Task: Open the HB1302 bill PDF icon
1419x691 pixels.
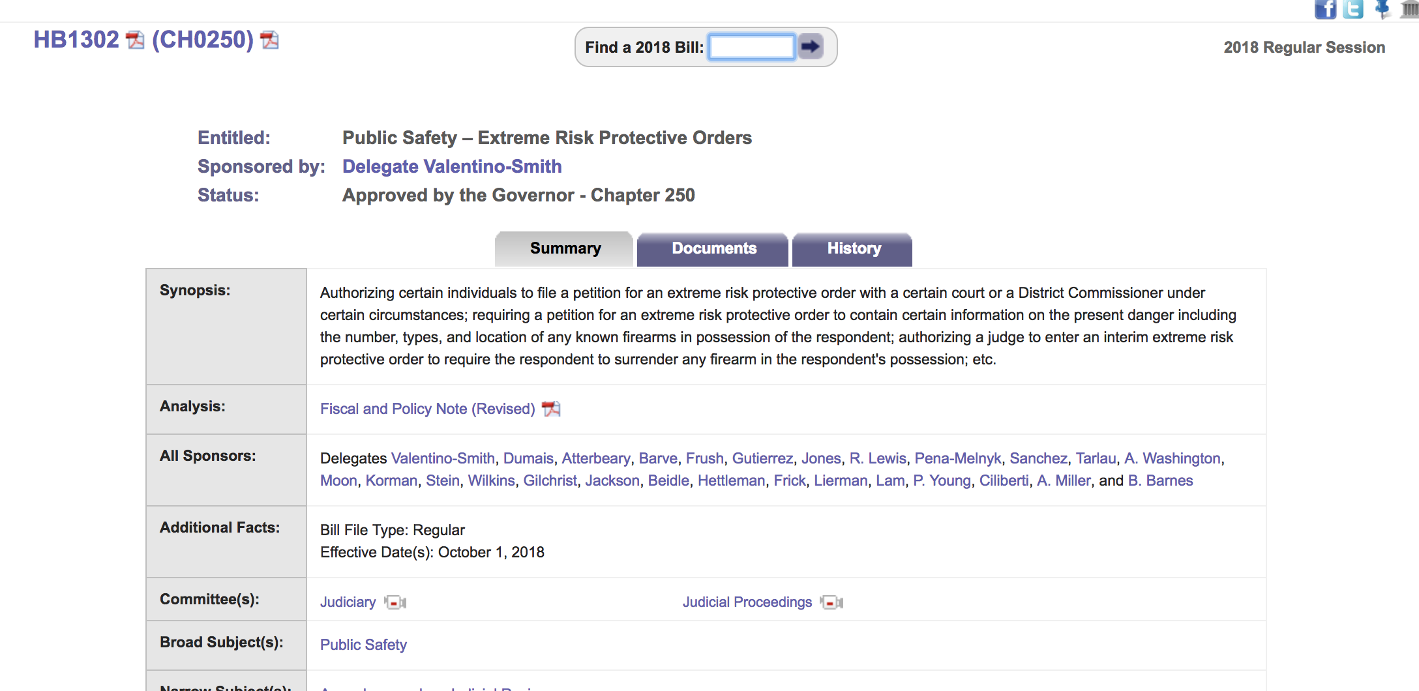Action: click(x=135, y=40)
